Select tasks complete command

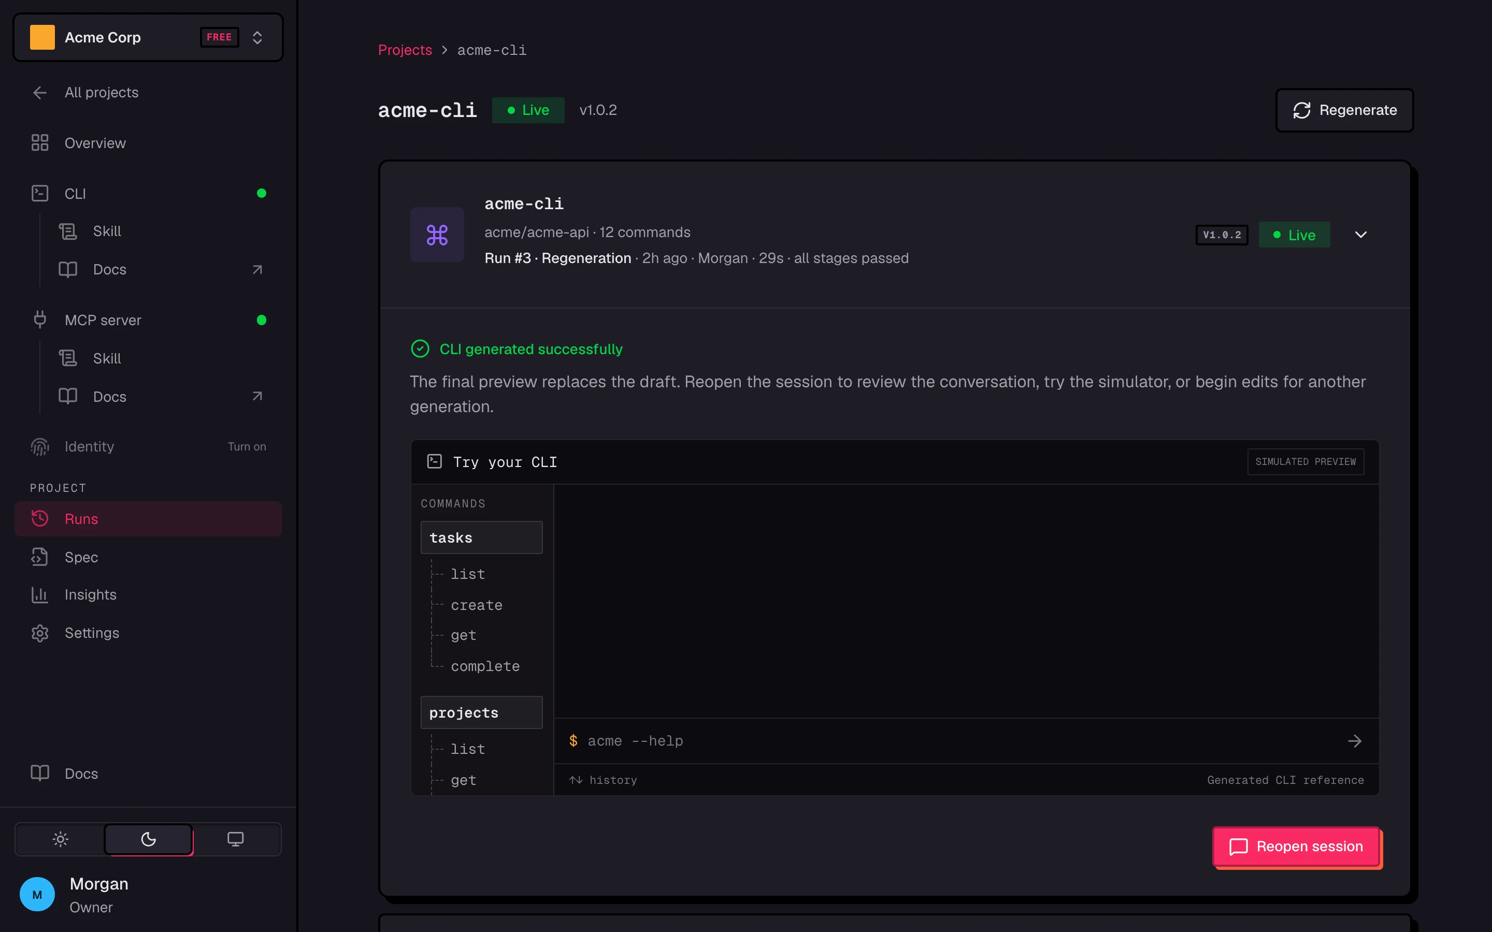click(x=485, y=666)
